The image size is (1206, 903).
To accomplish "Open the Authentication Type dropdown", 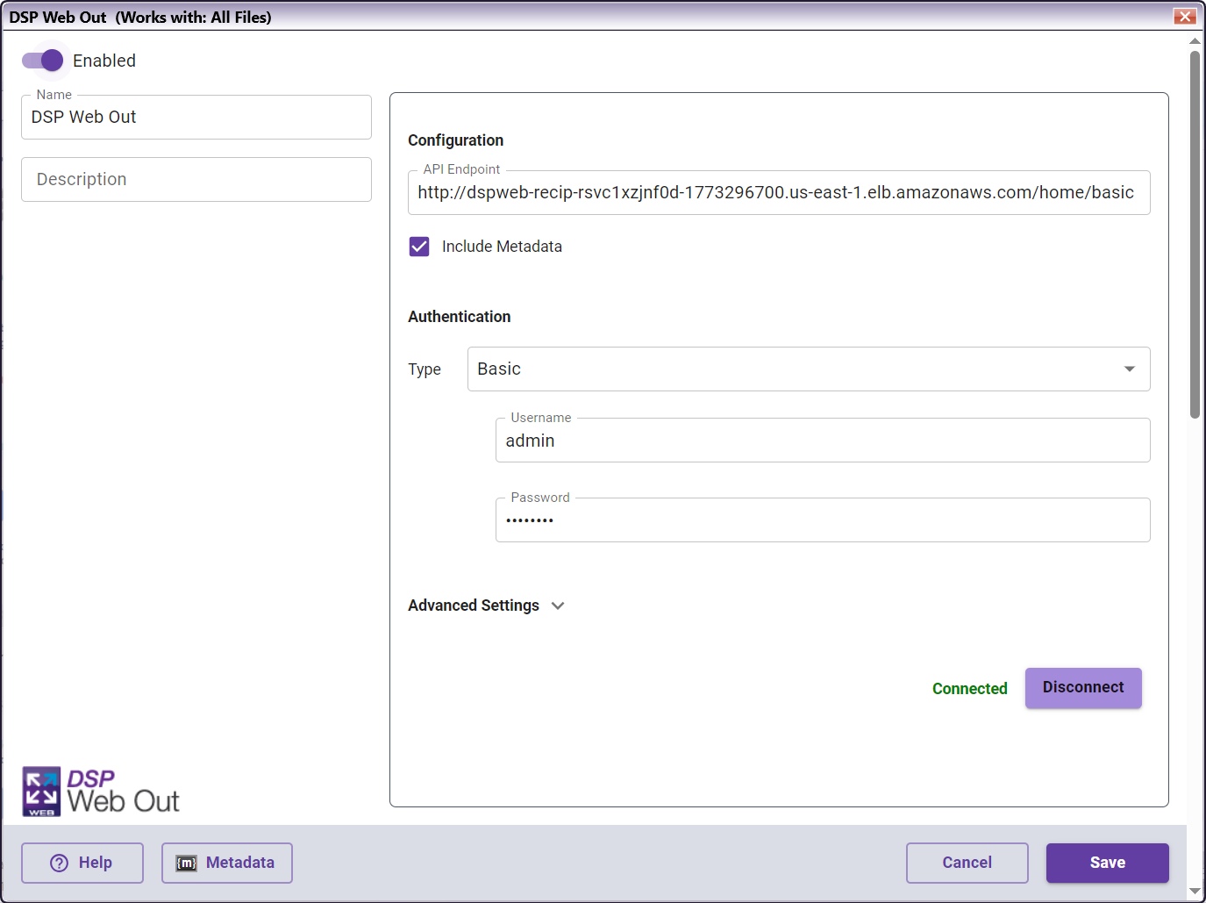I will click(809, 369).
